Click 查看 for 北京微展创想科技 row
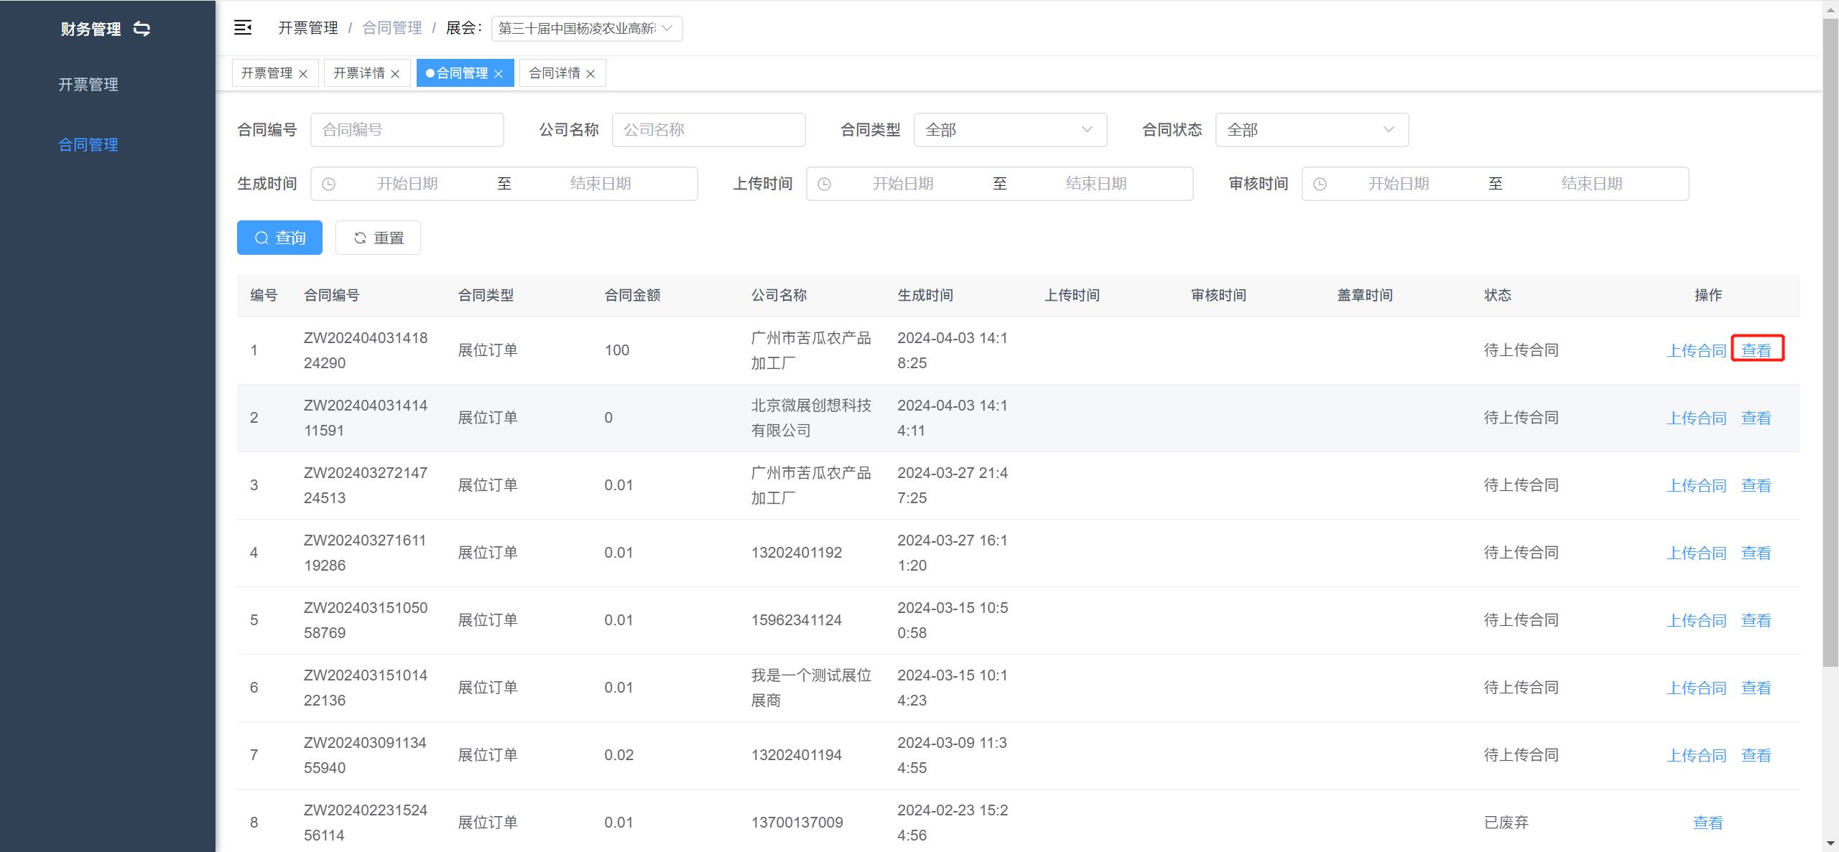 pyautogui.click(x=1756, y=418)
